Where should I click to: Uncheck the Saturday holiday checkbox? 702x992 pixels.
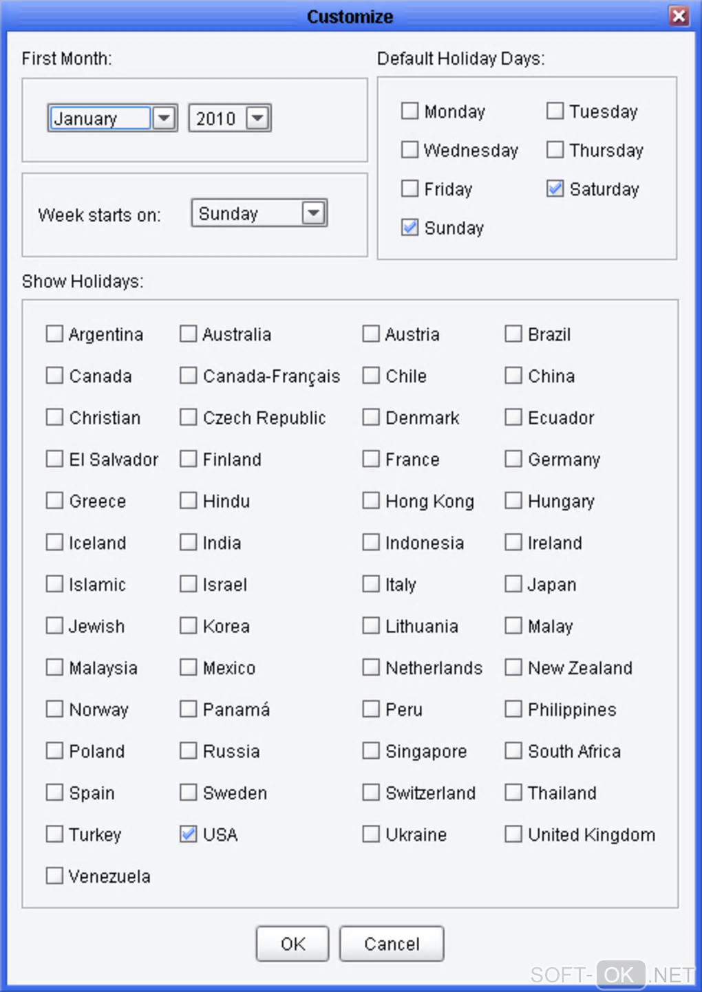pyautogui.click(x=555, y=188)
